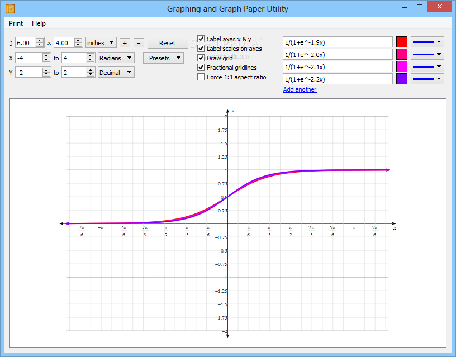Click the Add another link
456x357 pixels.
(300, 89)
